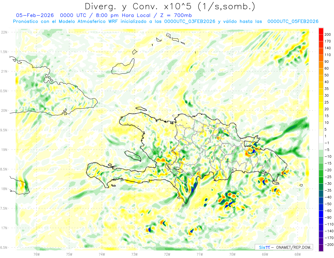Click the colorbar value '60'
The image size is (334, 258).
(x=327, y=68)
